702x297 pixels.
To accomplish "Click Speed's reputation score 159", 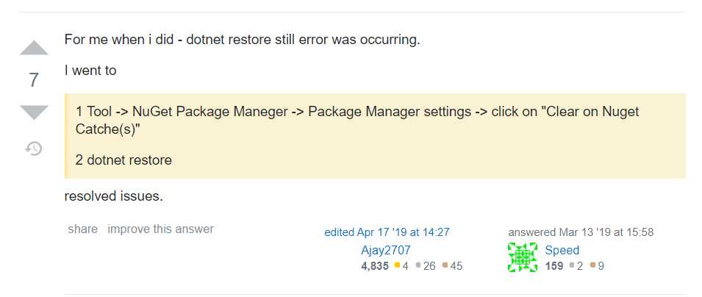I will pyautogui.click(x=554, y=266).
